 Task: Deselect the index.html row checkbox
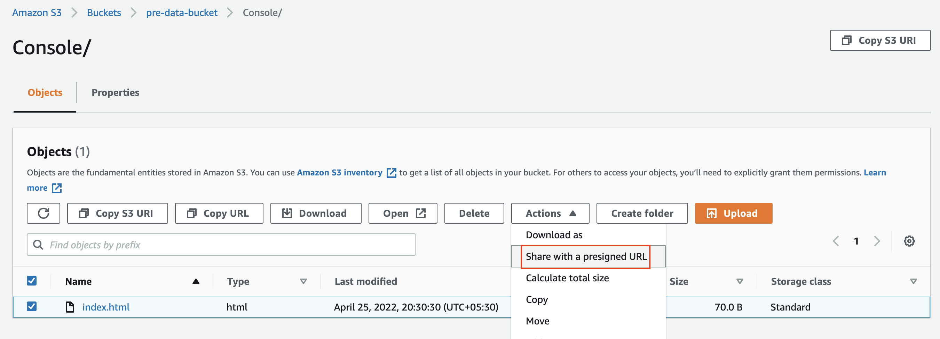(32, 307)
